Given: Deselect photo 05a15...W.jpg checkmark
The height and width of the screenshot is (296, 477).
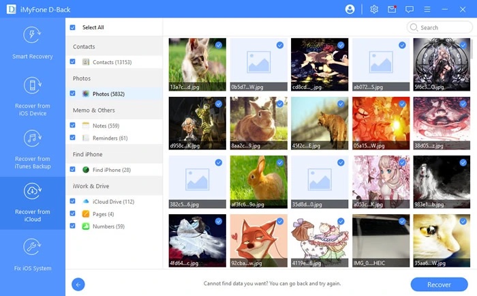Looking at the screenshot, I should (x=402, y=104).
